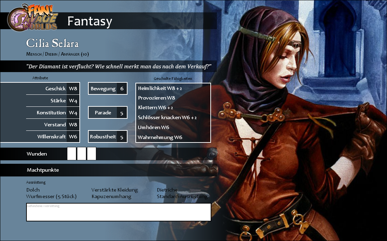Select the Geschick W8 attribute row
The width and height of the screenshot is (387, 241).
[53, 89]
